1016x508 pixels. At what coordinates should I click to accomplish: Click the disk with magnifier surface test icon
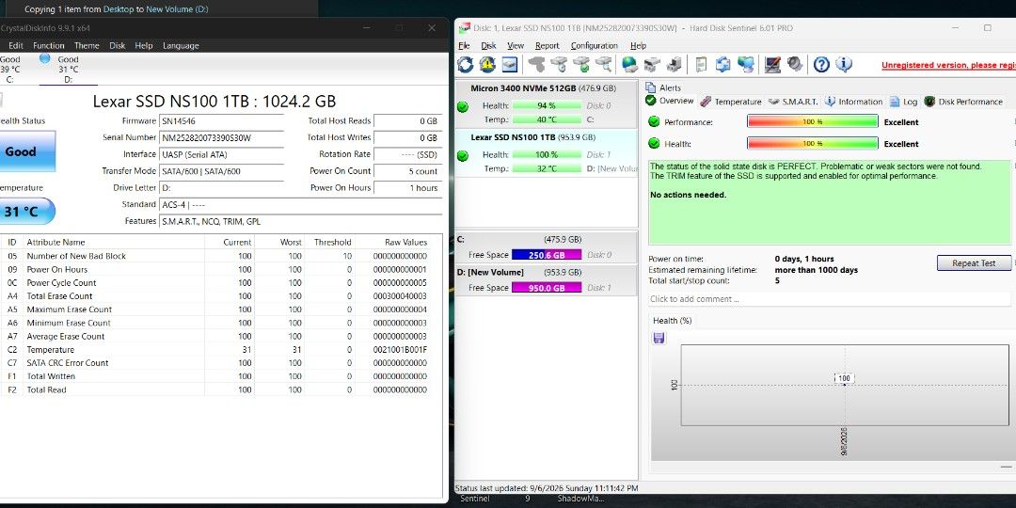coord(603,64)
